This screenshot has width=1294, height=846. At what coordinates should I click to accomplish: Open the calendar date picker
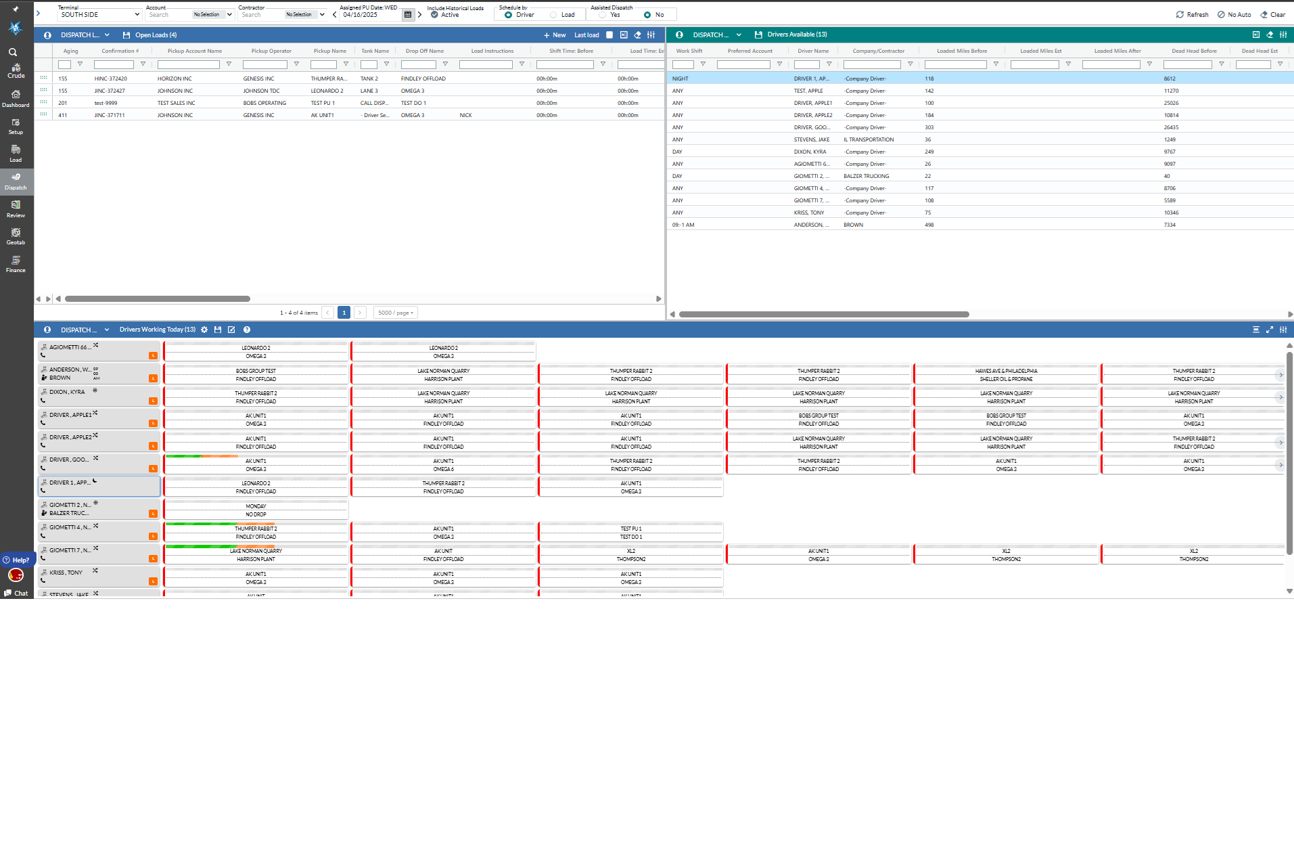coord(408,15)
